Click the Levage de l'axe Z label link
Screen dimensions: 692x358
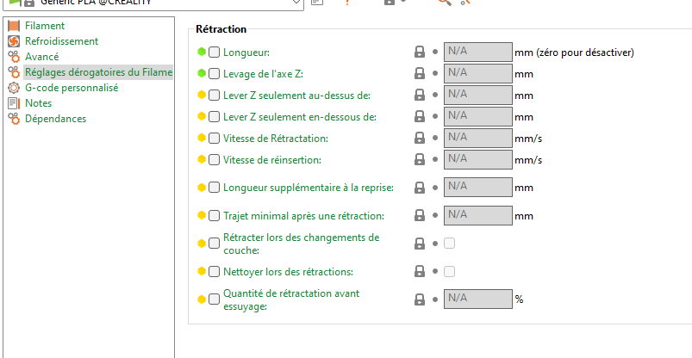point(263,73)
